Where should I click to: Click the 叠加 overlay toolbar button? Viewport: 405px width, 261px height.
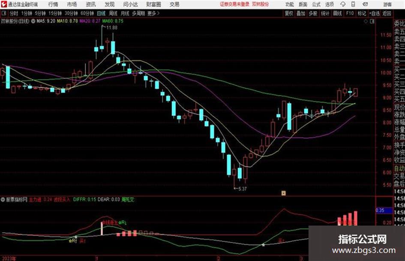coord(301,13)
